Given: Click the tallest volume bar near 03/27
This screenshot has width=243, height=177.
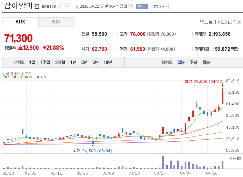Looking at the screenshot, I should point(163,162).
